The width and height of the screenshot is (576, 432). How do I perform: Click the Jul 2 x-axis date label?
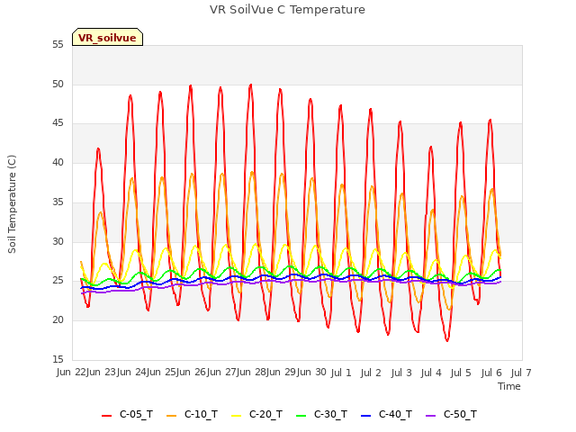click(371, 373)
